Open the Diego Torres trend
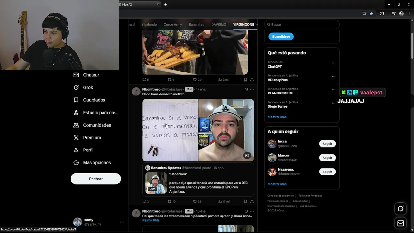Image resolution: width=414 pixels, height=233 pixels. coord(278,106)
